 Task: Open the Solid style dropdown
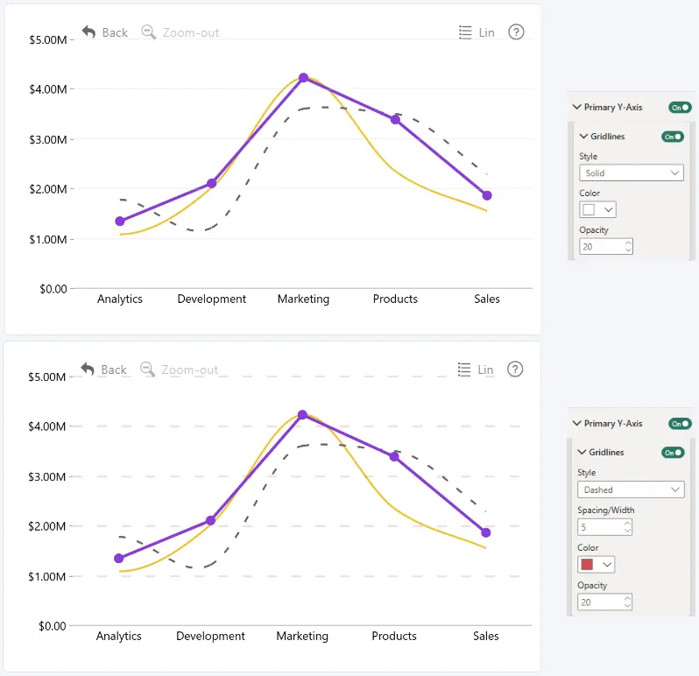click(632, 173)
